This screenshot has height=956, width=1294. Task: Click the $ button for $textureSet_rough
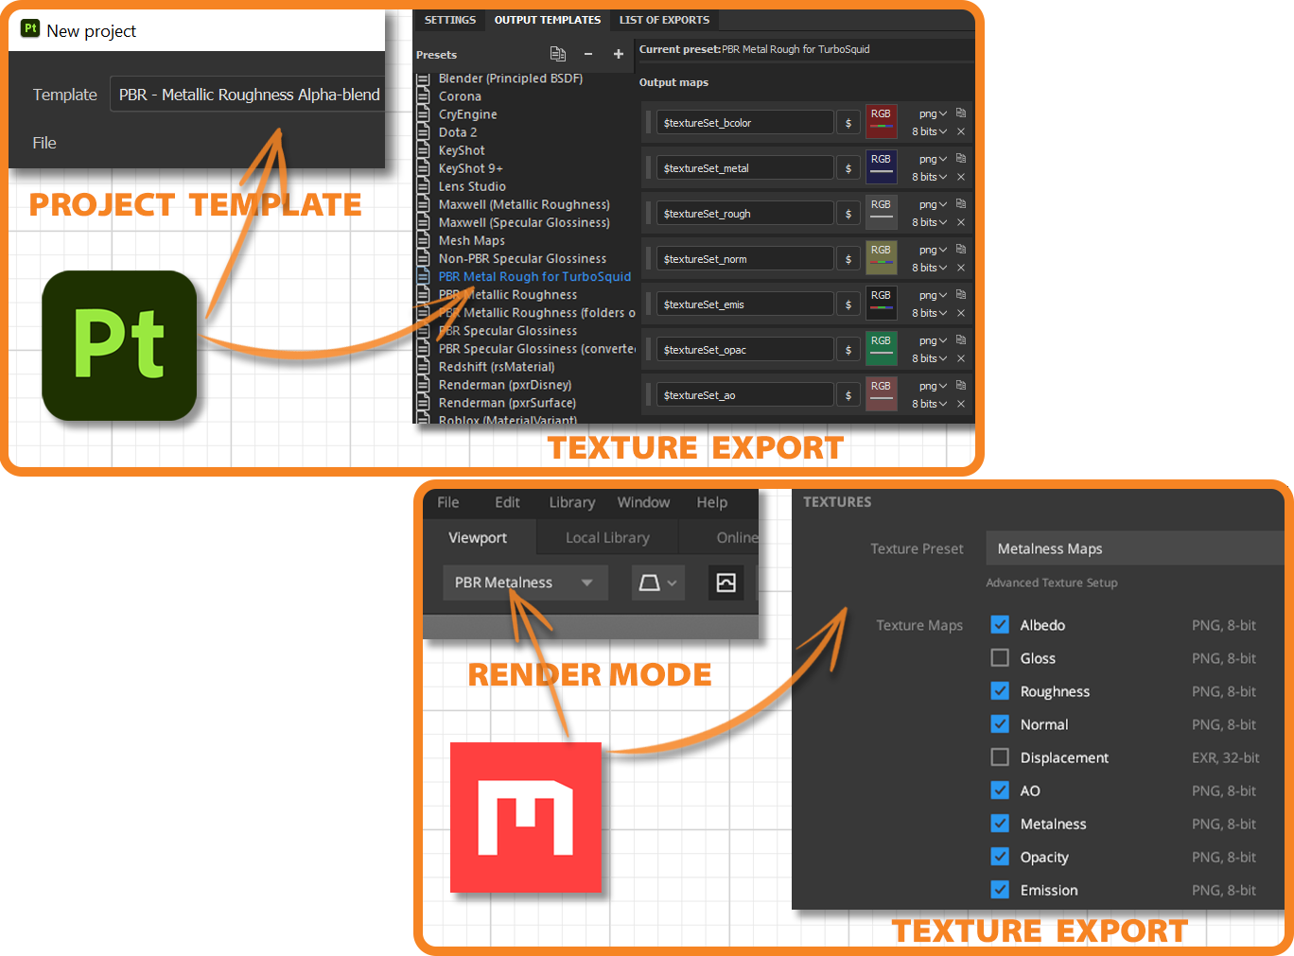pyautogui.click(x=848, y=214)
